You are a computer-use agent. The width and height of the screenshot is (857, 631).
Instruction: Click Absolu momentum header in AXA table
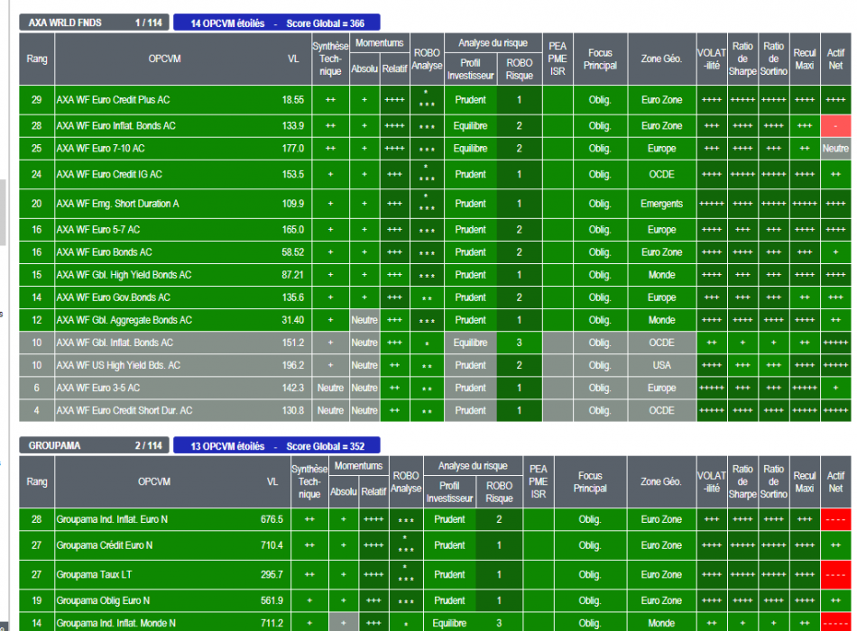pos(364,69)
